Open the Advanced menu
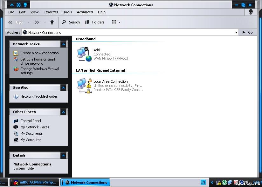The image size is (262, 187). [85, 12]
